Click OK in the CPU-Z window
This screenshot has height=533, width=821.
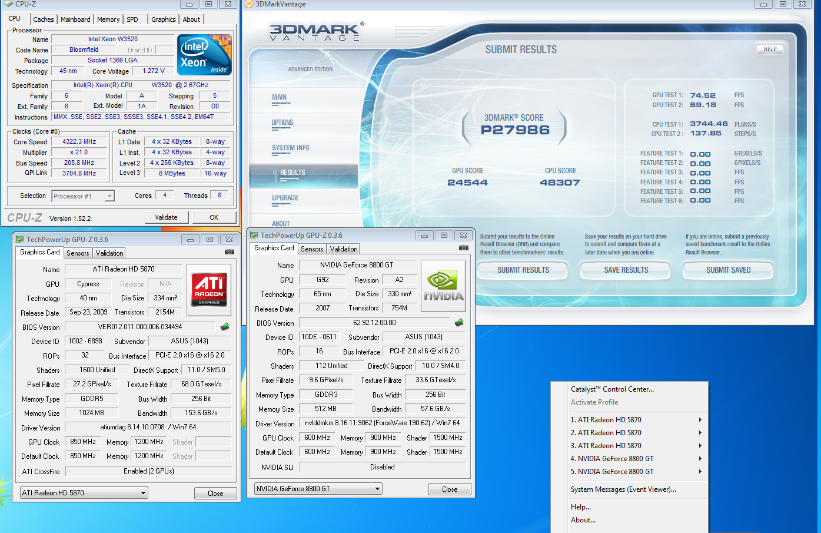pyautogui.click(x=214, y=217)
